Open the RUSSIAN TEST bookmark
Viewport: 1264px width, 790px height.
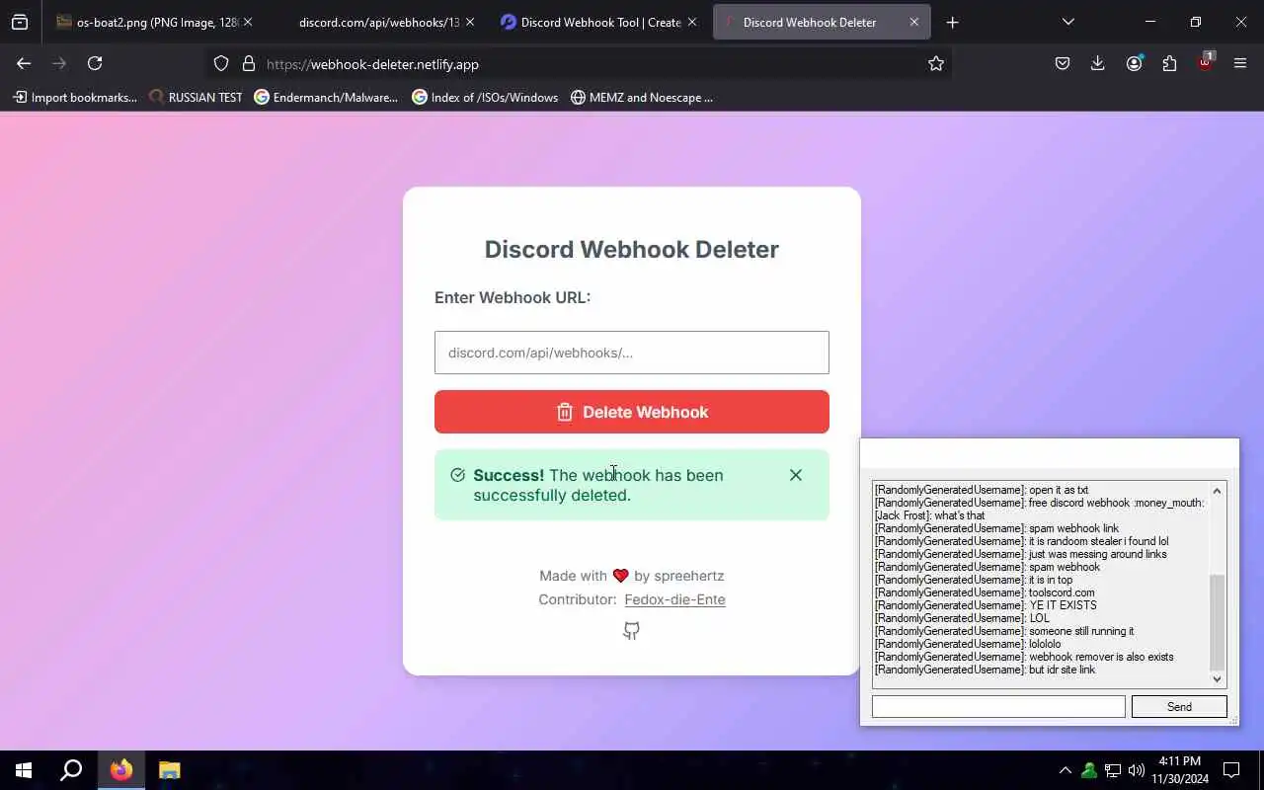(196, 97)
